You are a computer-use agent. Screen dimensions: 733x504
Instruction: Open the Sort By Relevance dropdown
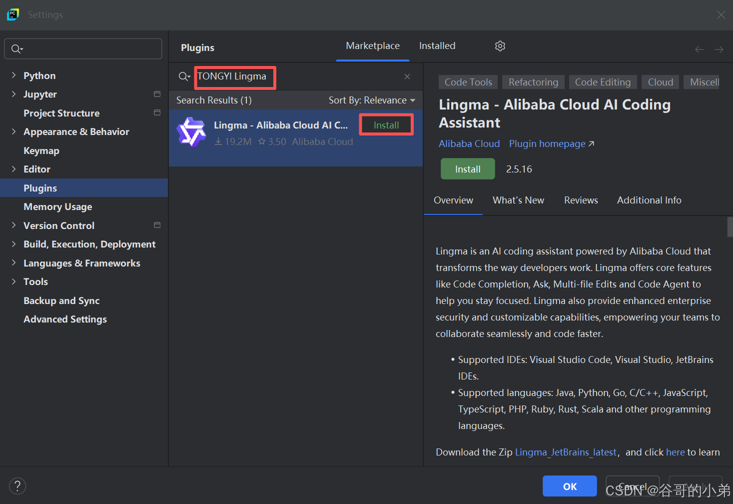(372, 100)
